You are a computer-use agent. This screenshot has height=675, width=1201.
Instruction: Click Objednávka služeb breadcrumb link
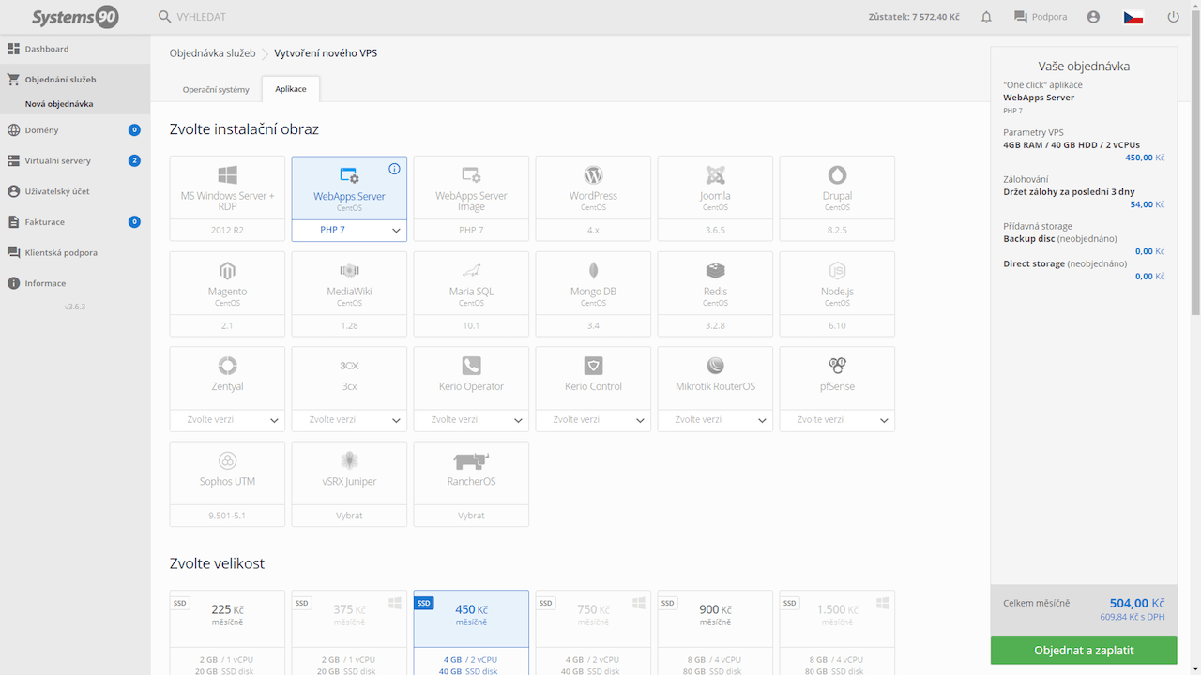coord(212,53)
